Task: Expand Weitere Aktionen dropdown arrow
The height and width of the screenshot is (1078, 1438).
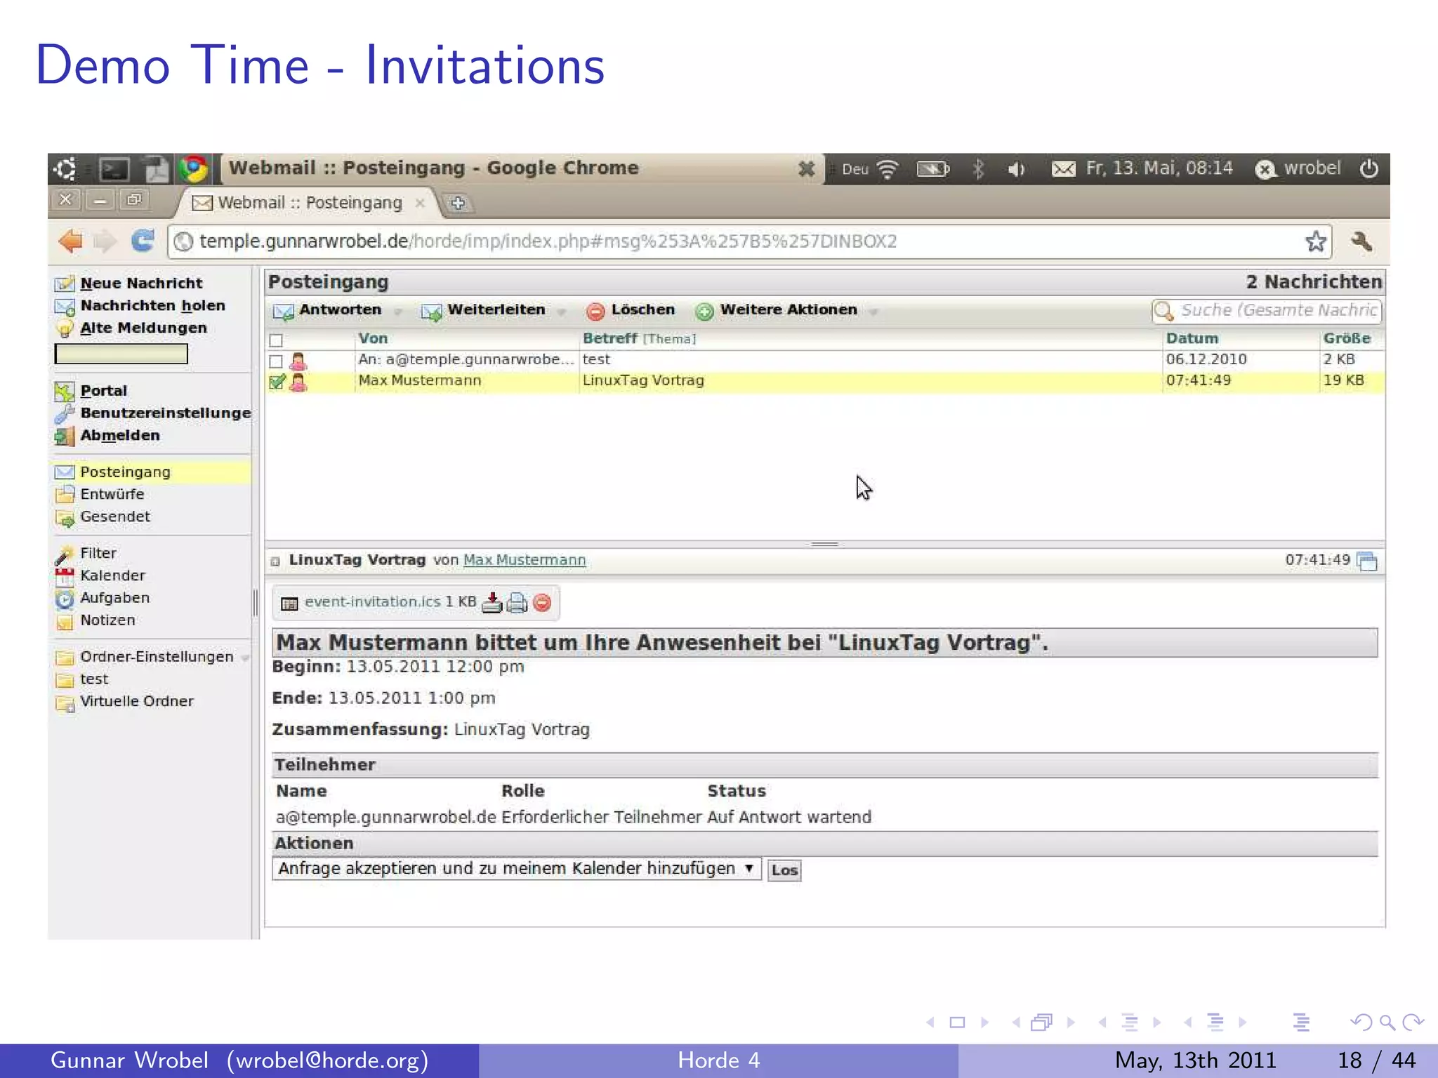Action: [873, 312]
